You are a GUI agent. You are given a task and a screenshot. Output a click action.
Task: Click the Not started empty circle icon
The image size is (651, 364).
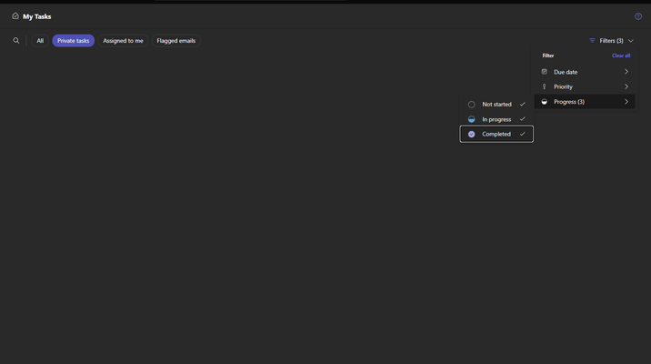pyautogui.click(x=472, y=105)
